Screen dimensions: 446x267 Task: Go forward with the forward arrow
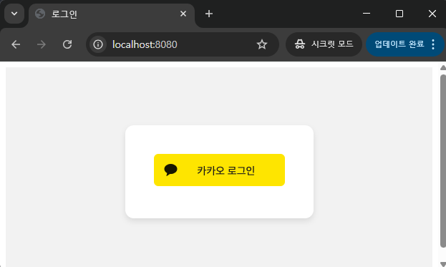tap(42, 44)
